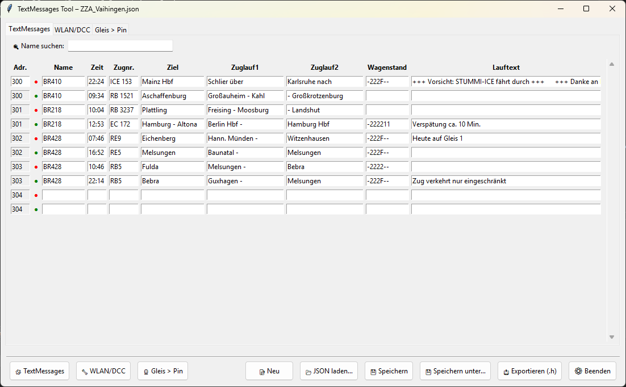Click the WLAN/DCC button in bottom bar
Image resolution: width=626 pixels, height=387 pixels.
(x=103, y=371)
